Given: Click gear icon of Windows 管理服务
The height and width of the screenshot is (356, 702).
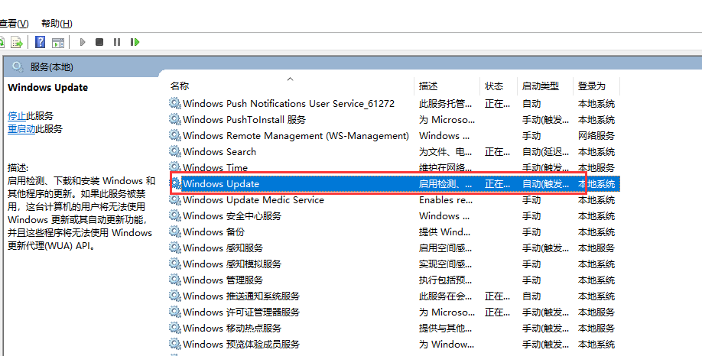Looking at the screenshot, I should click(174, 280).
